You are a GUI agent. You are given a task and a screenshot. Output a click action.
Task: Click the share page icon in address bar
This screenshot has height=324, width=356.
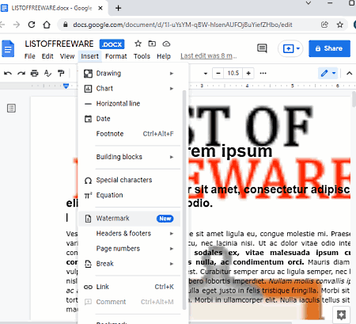coord(324,25)
